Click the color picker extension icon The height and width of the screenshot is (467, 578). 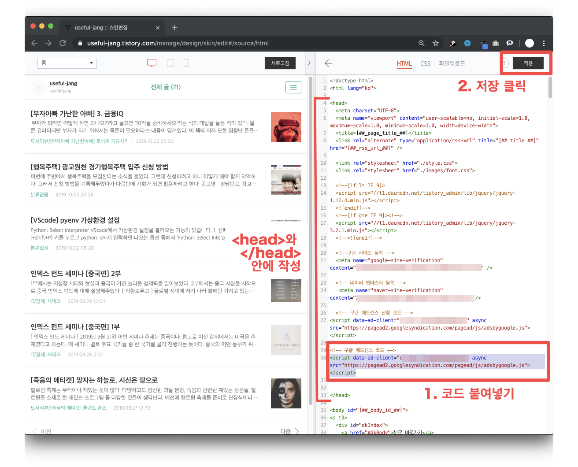(483, 44)
